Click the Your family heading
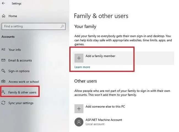179x132 pixels. [85, 27]
